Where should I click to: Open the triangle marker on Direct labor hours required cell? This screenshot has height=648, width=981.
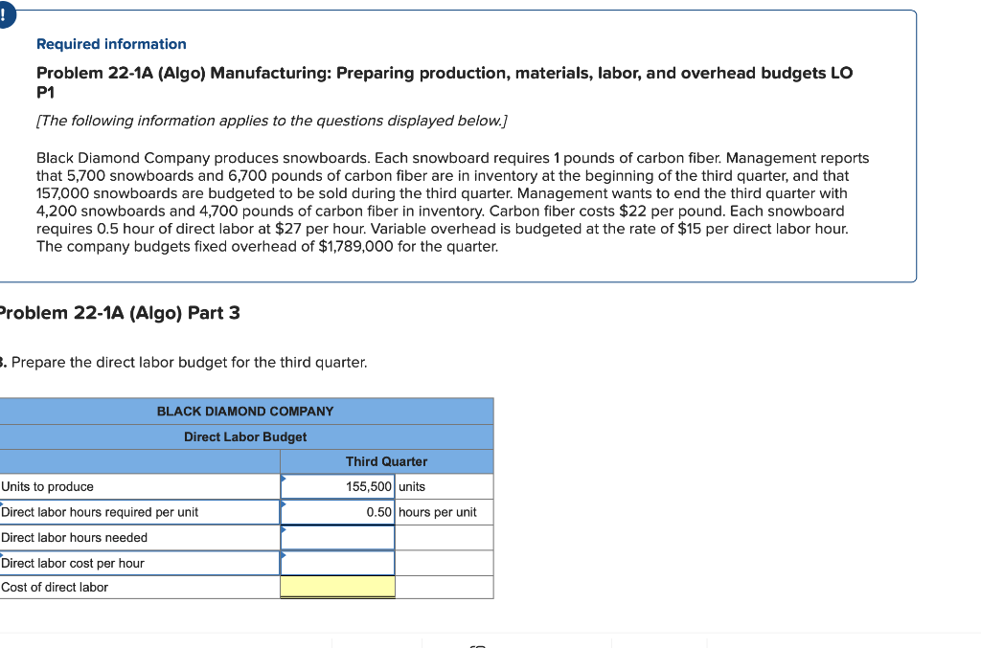tap(284, 504)
